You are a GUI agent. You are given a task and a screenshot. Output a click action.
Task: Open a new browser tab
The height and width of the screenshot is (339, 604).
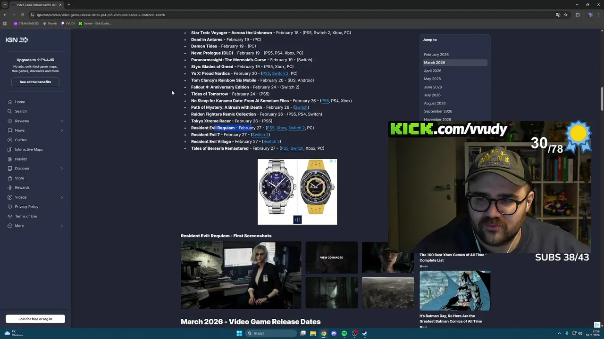[x=69, y=5]
